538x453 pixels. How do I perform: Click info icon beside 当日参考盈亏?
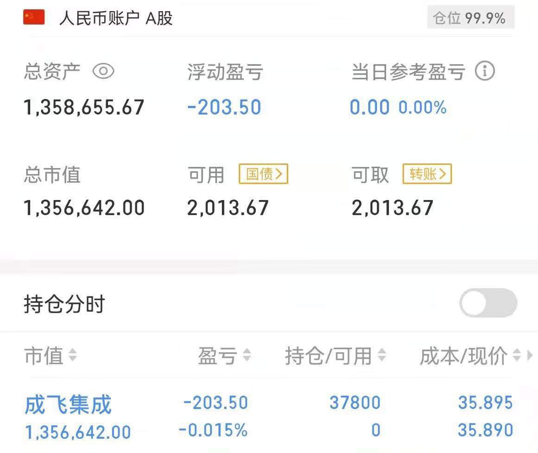click(x=485, y=71)
